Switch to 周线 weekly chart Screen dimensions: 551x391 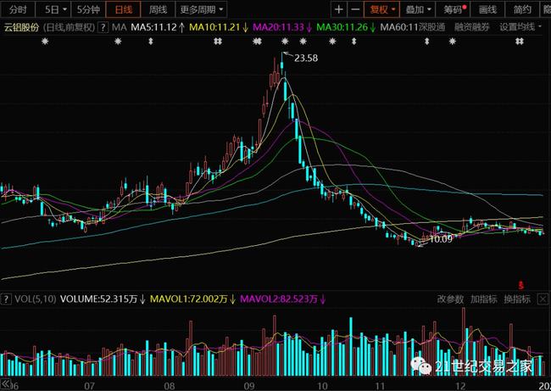coord(158,9)
